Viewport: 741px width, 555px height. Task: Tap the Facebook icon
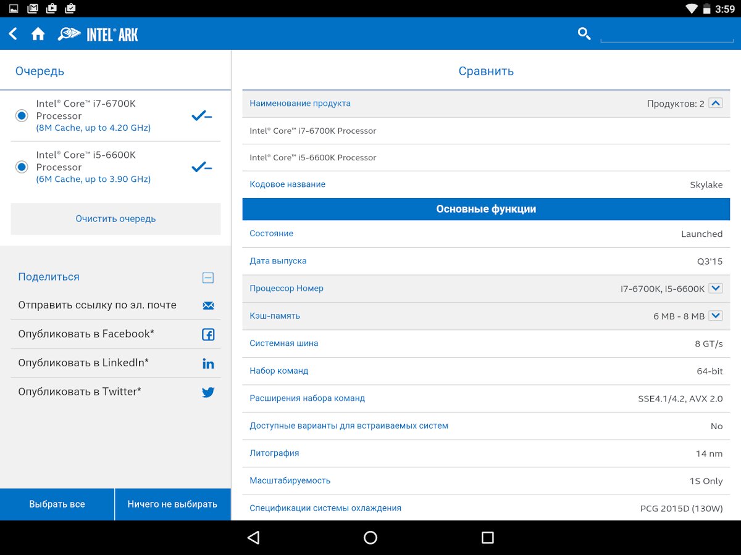coord(208,334)
